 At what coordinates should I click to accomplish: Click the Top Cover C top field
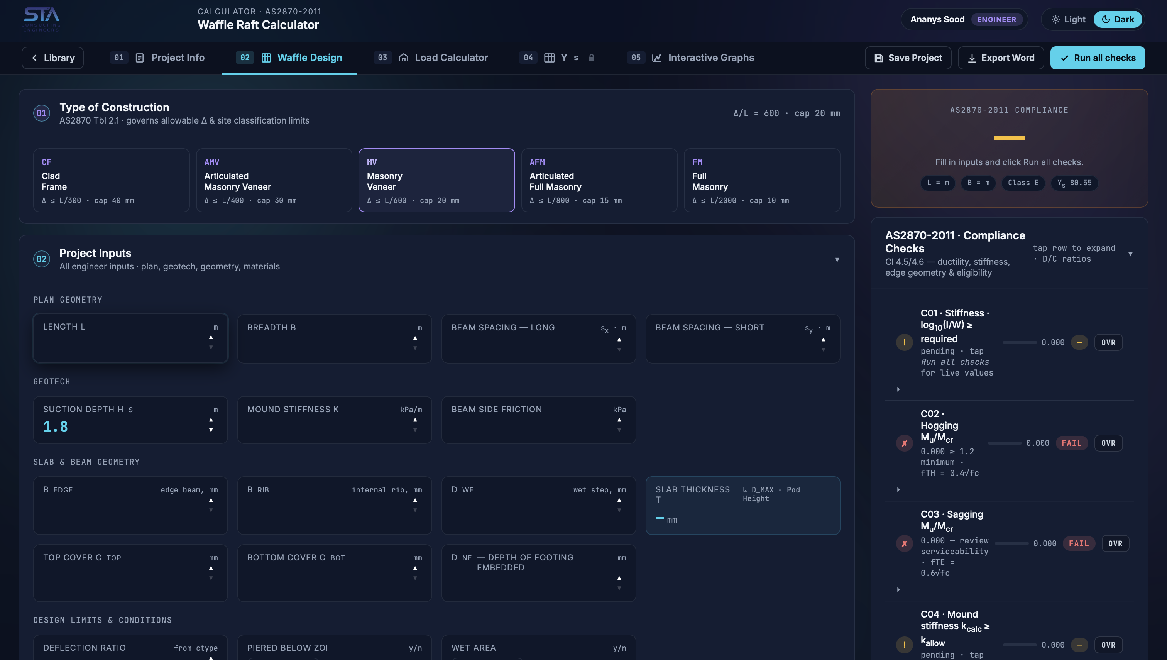click(130, 574)
